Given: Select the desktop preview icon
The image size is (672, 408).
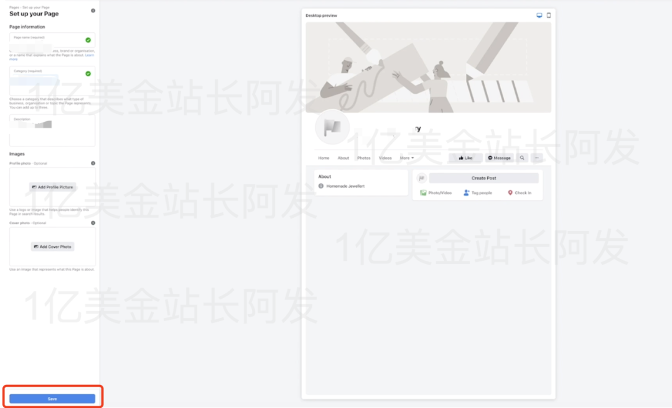Looking at the screenshot, I should pos(539,14).
